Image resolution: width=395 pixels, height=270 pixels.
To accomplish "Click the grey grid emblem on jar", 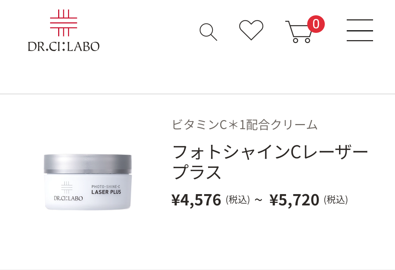I will (67, 187).
